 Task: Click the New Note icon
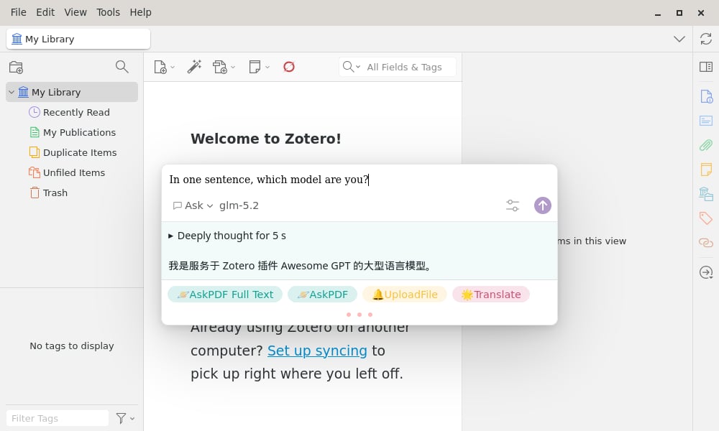click(255, 67)
